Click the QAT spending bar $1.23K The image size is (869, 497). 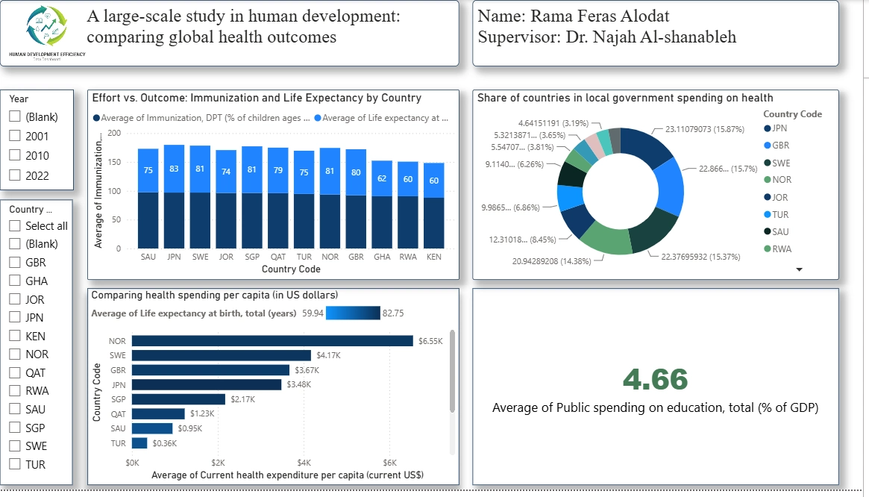(x=158, y=414)
